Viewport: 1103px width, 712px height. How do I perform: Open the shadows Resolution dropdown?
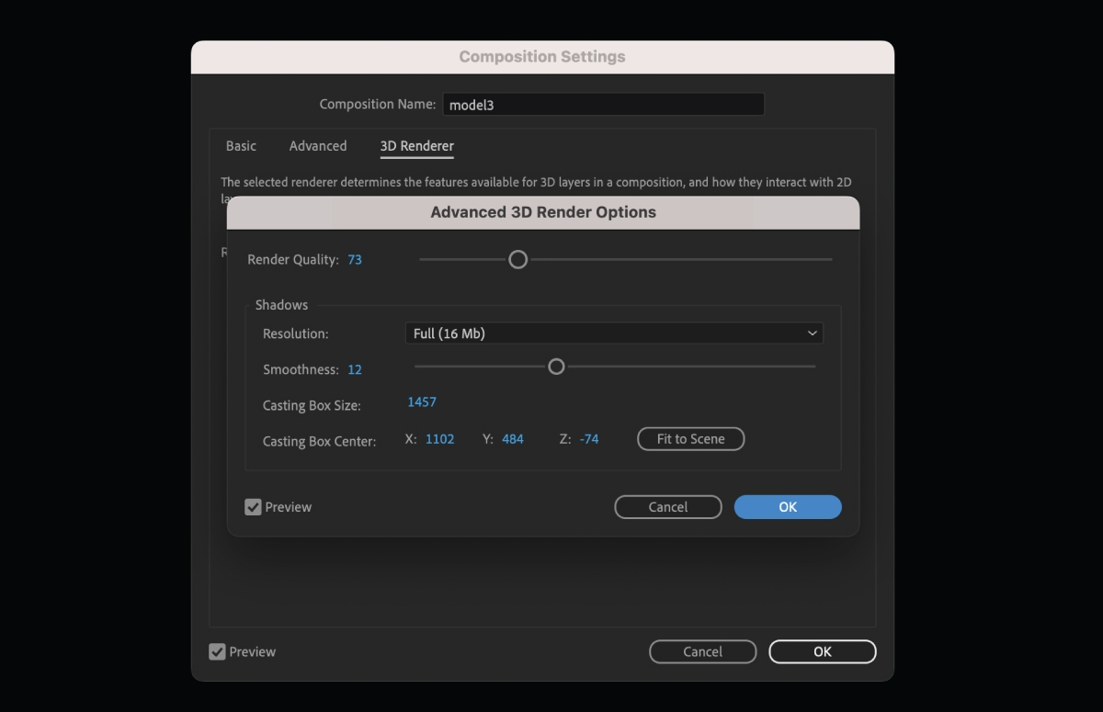(x=614, y=333)
